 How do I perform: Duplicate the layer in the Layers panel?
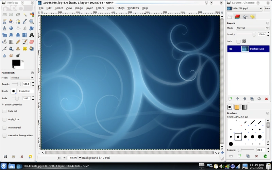(x=252, y=99)
